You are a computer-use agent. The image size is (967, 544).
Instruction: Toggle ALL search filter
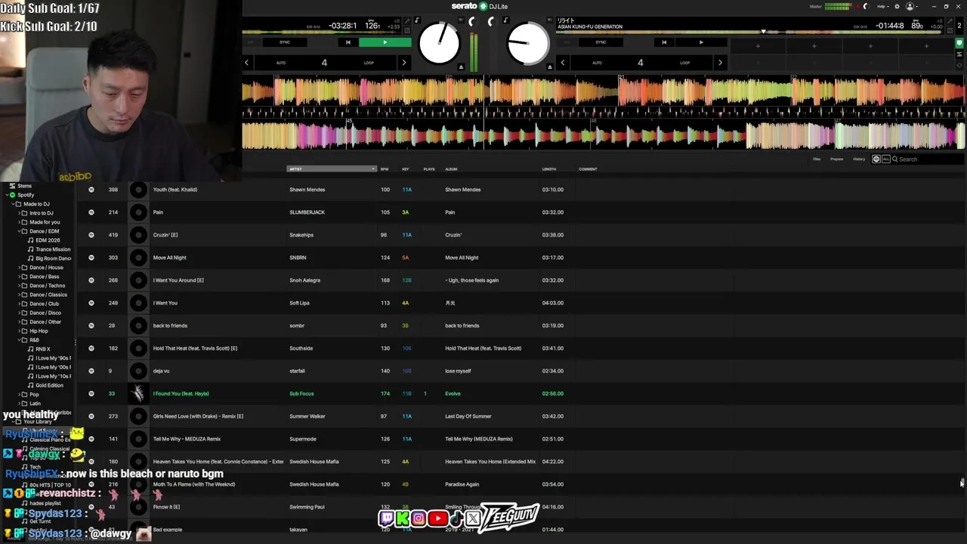click(x=885, y=159)
